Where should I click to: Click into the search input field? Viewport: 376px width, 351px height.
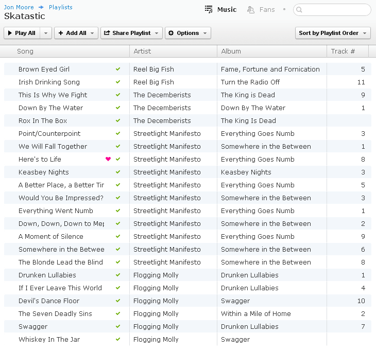point(332,10)
